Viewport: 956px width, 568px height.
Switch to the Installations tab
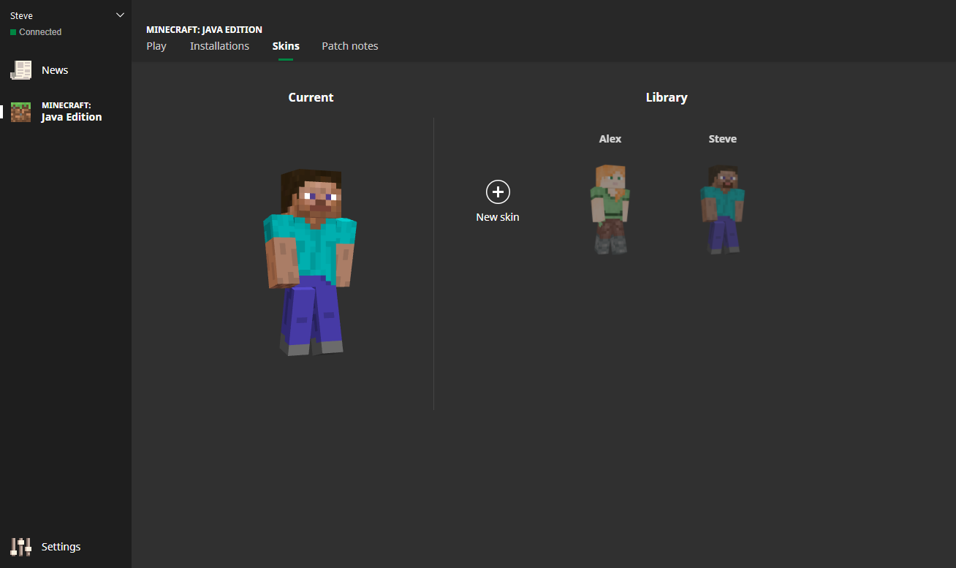(x=219, y=46)
